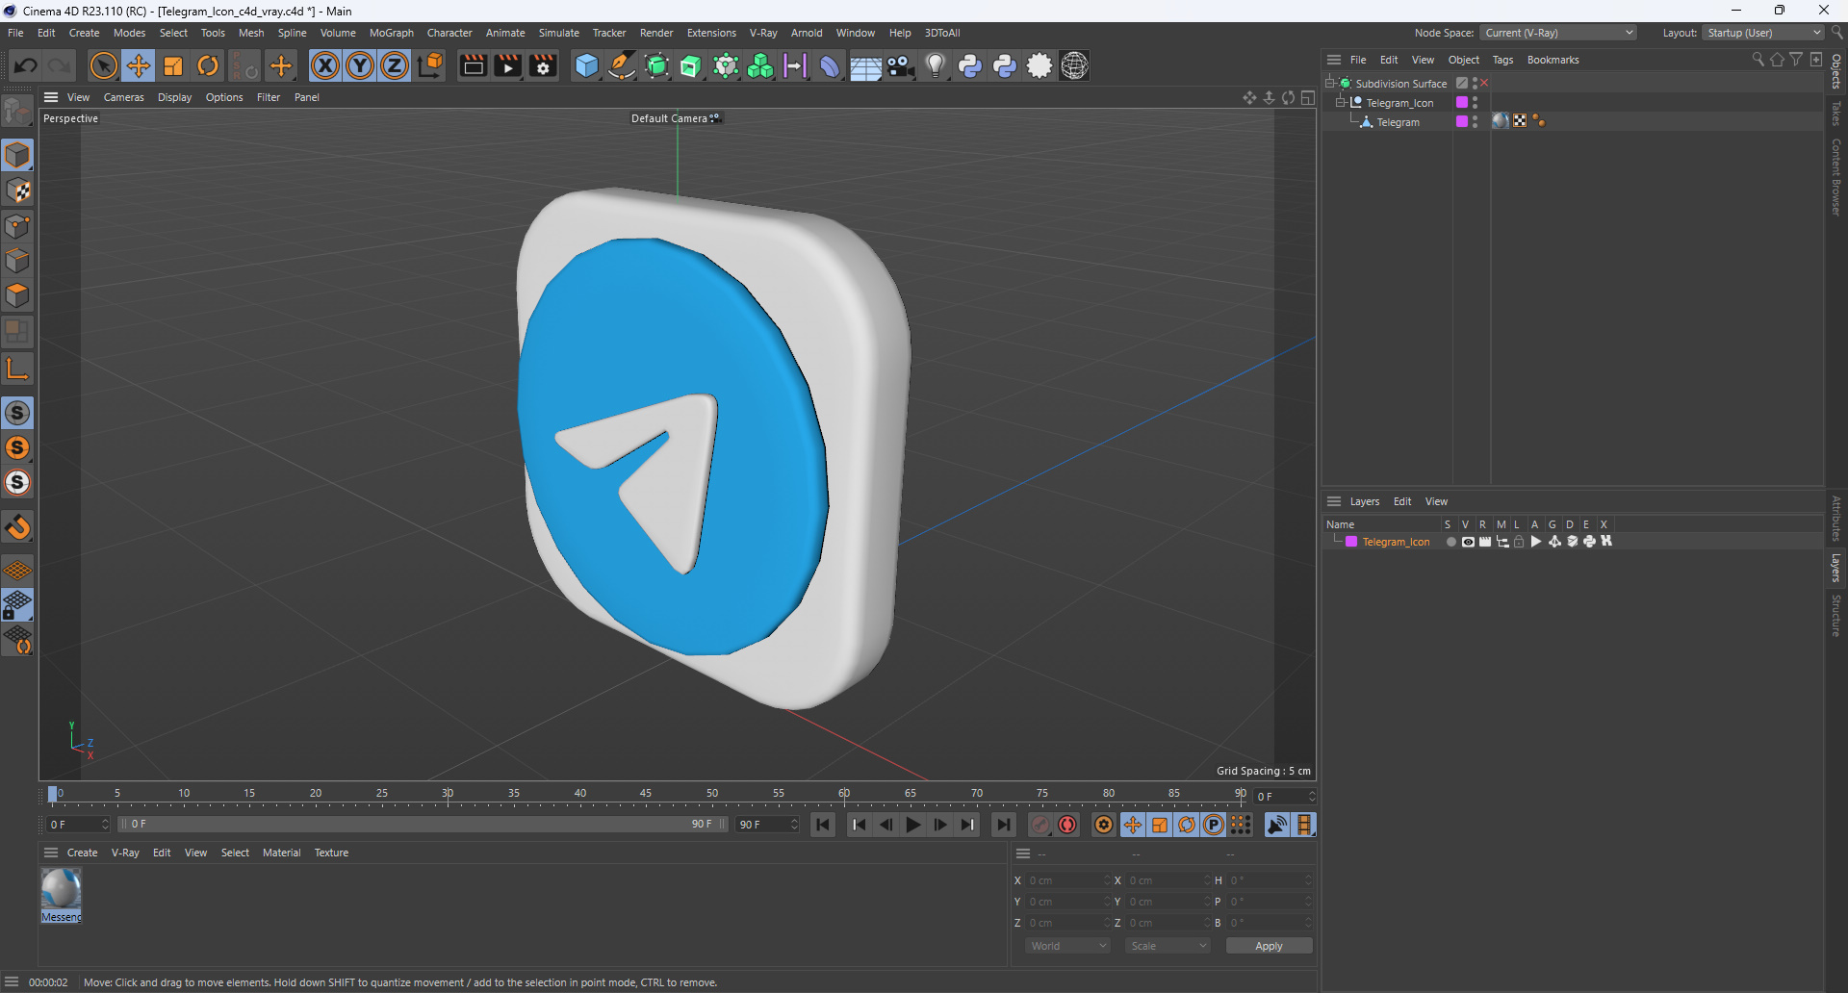Open the Node Space dropdown
This screenshot has height=993, width=1848.
click(1558, 33)
